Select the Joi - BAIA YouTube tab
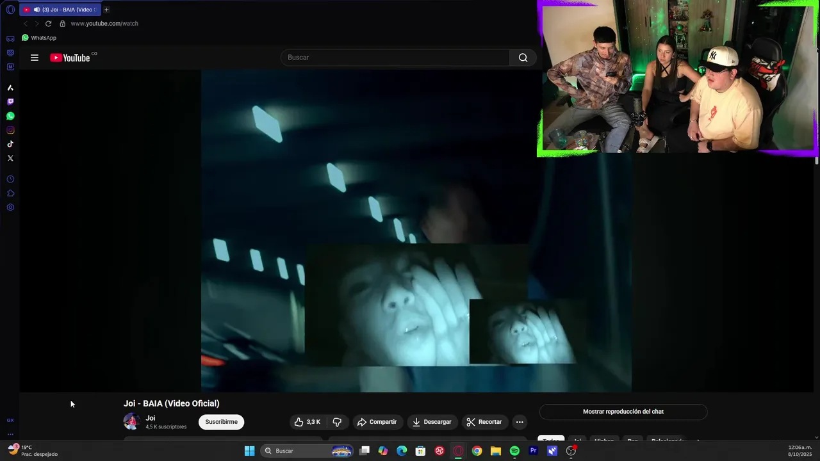The width and height of the screenshot is (820, 461). [x=61, y=10]
